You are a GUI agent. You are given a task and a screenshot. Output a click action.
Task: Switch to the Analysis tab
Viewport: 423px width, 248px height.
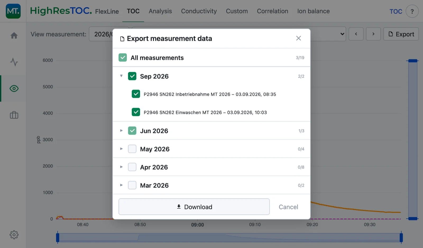[160, 11]
